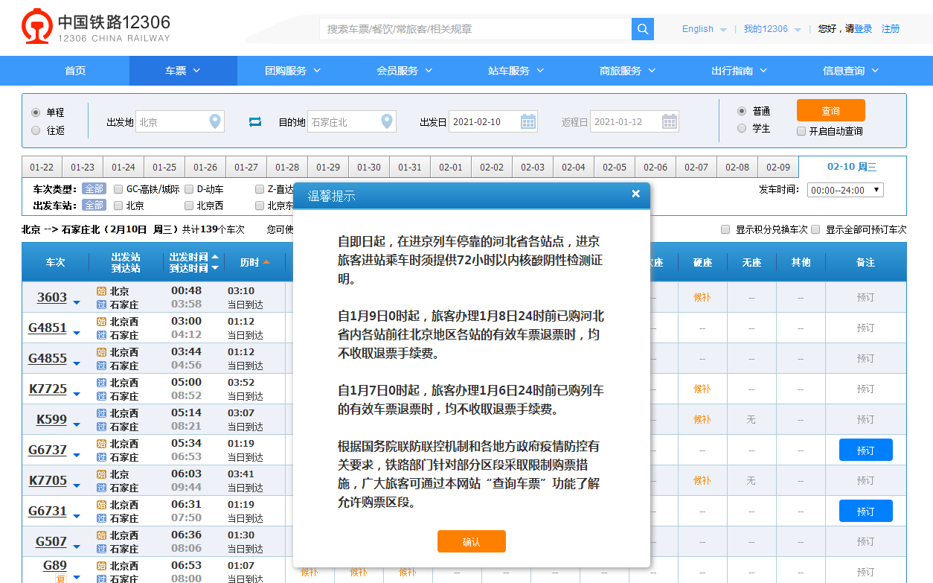Click the top search input field
The width and height of the screenshot is (933, 583).
(x=475, y=29)
